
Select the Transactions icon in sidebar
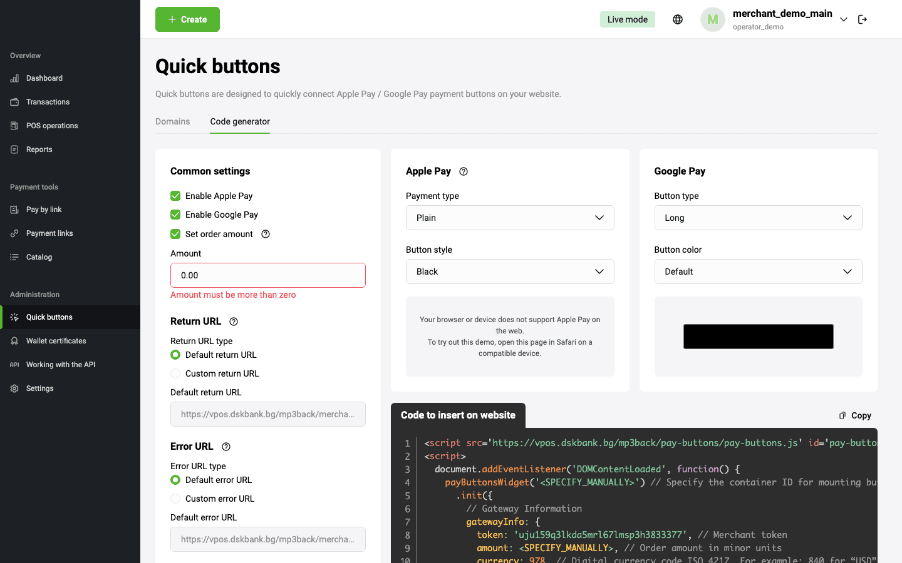14,101
